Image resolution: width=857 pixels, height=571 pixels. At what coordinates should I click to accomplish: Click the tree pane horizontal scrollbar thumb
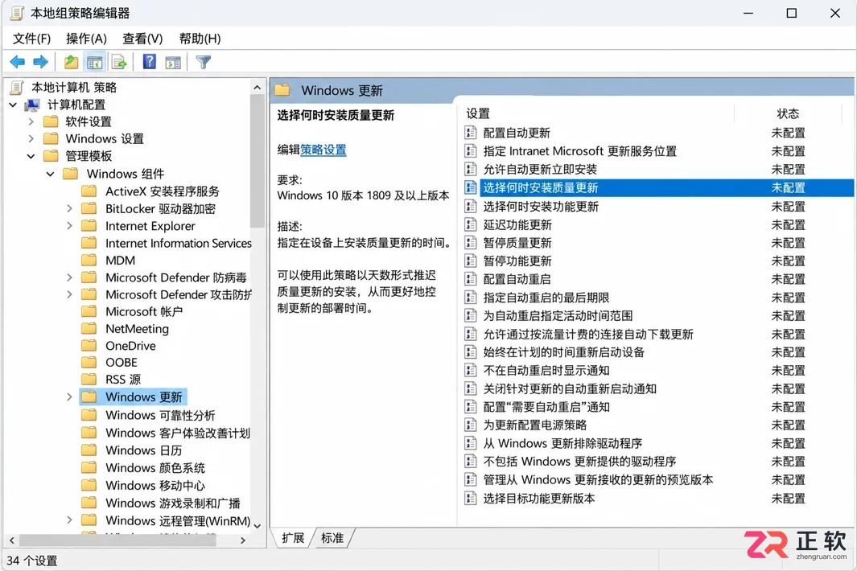117,540
